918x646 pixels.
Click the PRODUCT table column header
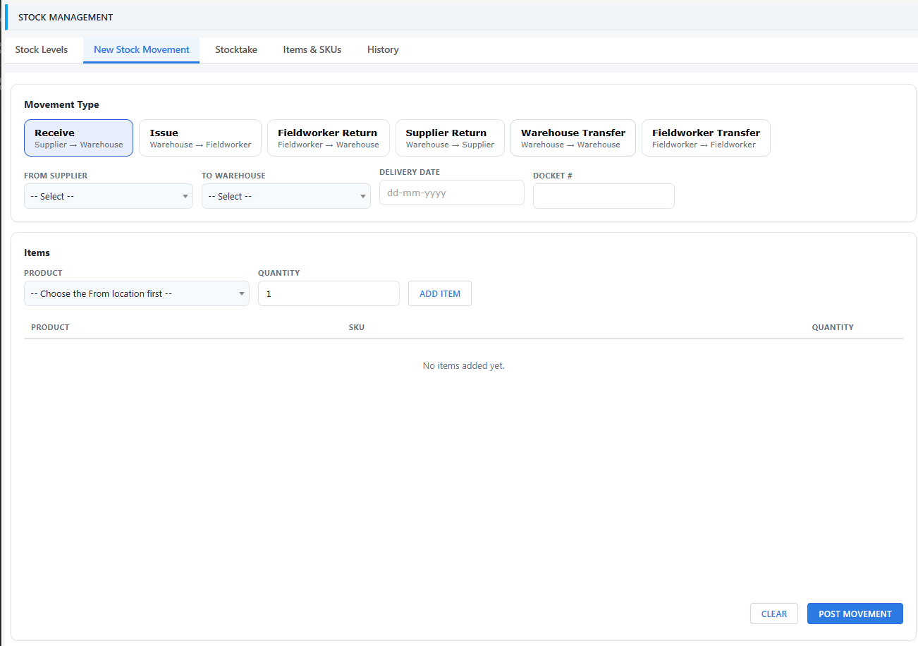50,327
